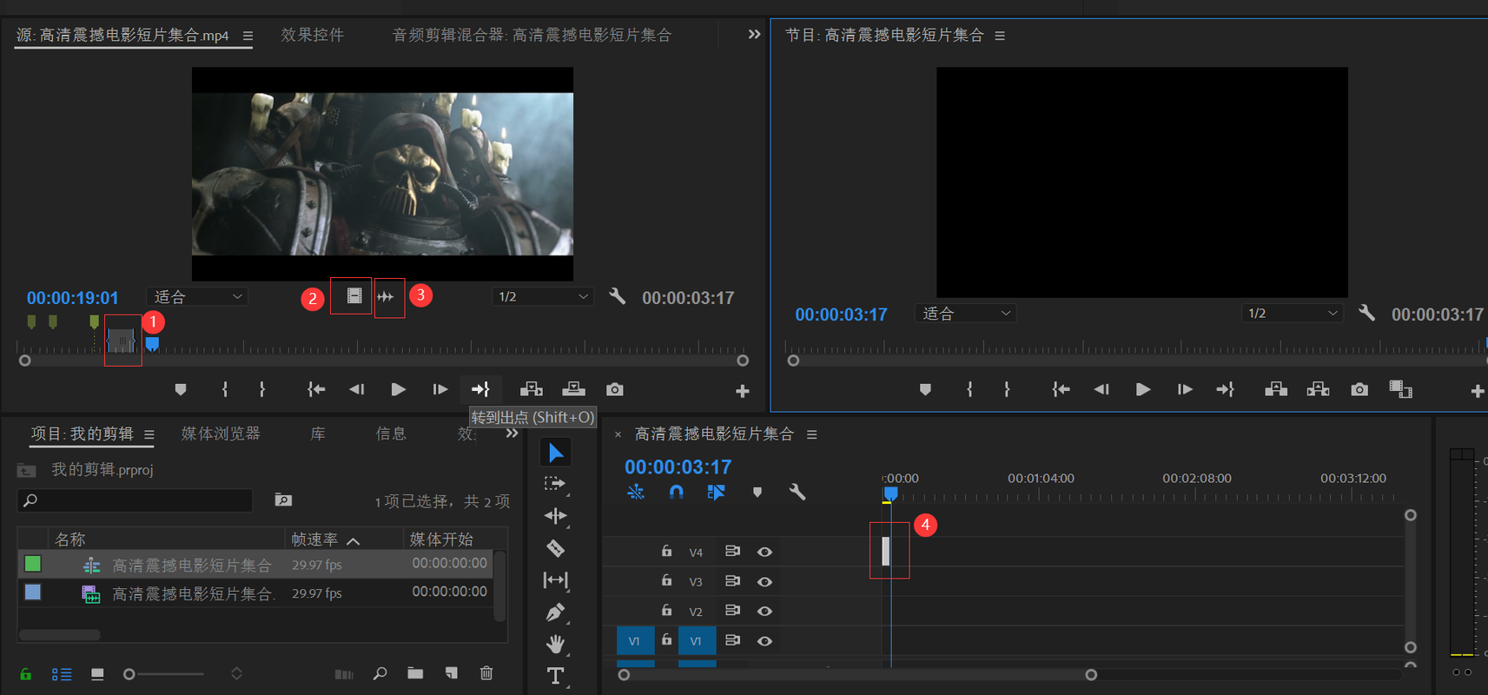Hide track V2 with its eye icon
This screenshot has height=695, width=1488.
(764, 611)
